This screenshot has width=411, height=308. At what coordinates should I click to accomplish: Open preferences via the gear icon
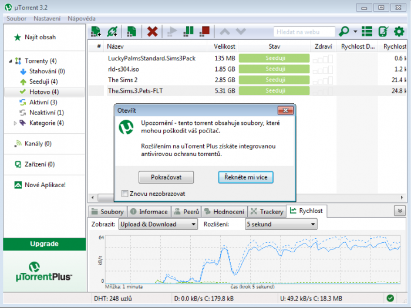(x=399, y=32)
